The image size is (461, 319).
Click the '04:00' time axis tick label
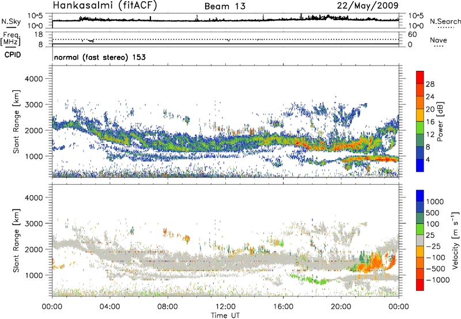(109, 307)
